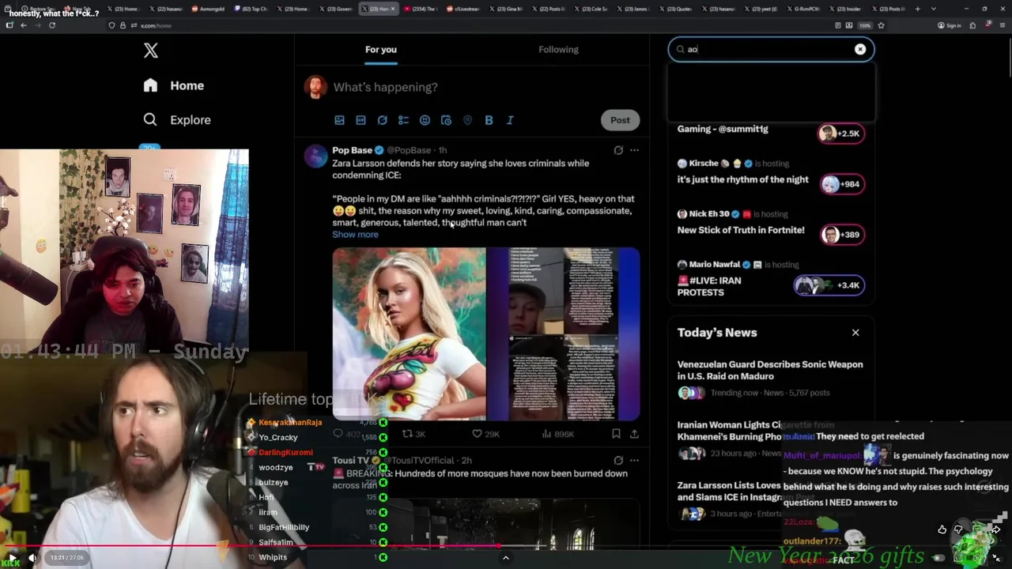
Task: Open Zara Larsson portrait image
Action: click(409, 333)
